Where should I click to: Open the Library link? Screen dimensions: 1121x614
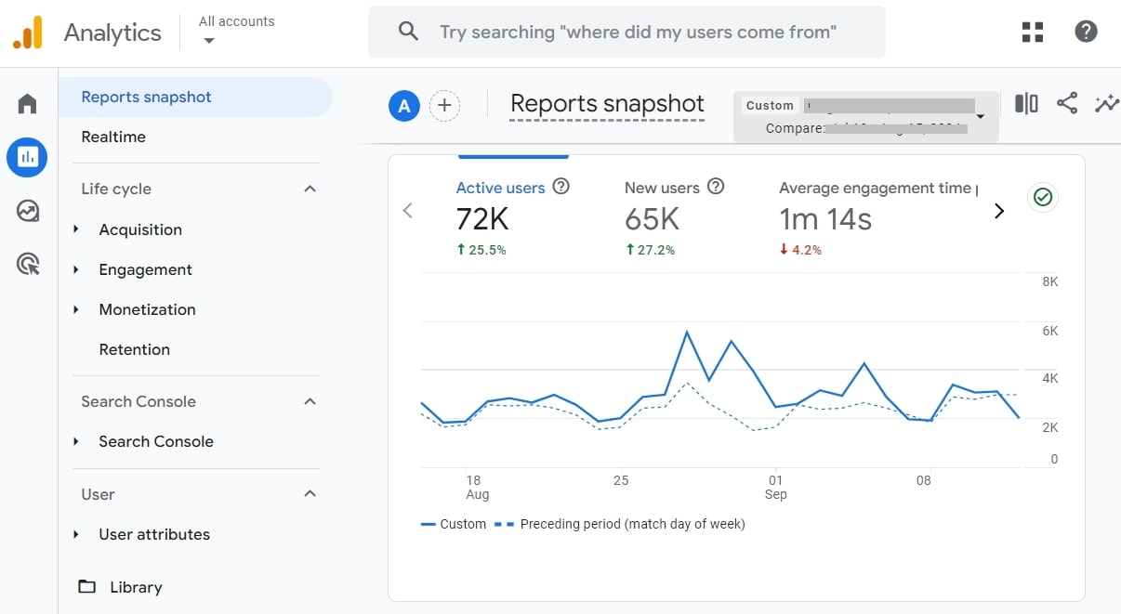pyautogui.click(x=135, y=587)
